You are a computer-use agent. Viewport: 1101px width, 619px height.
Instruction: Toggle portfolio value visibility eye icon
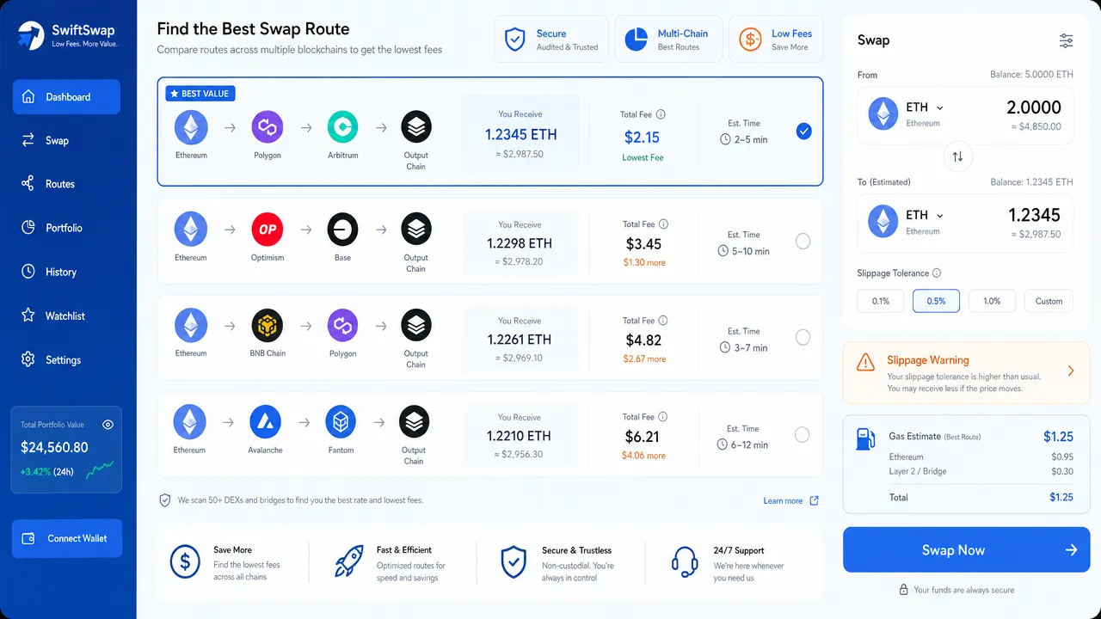[x=108, y=425]
